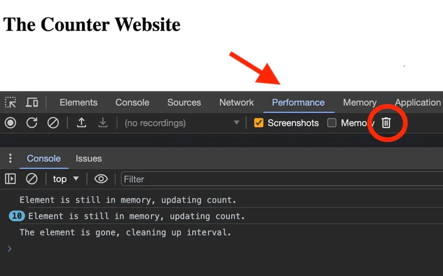The width and height of the screenshot is (443, 276).
Task: Toggle the live expression eye icon
Action: tap(101, 179)
